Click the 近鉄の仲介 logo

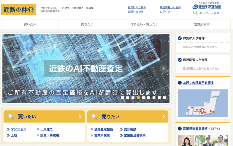tap(18, 10)
